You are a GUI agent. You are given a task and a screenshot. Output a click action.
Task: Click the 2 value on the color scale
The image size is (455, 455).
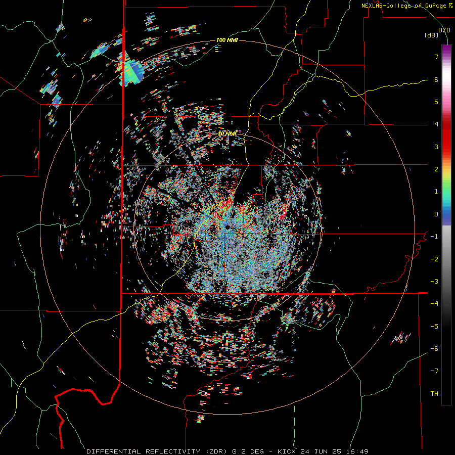(436, 169)
